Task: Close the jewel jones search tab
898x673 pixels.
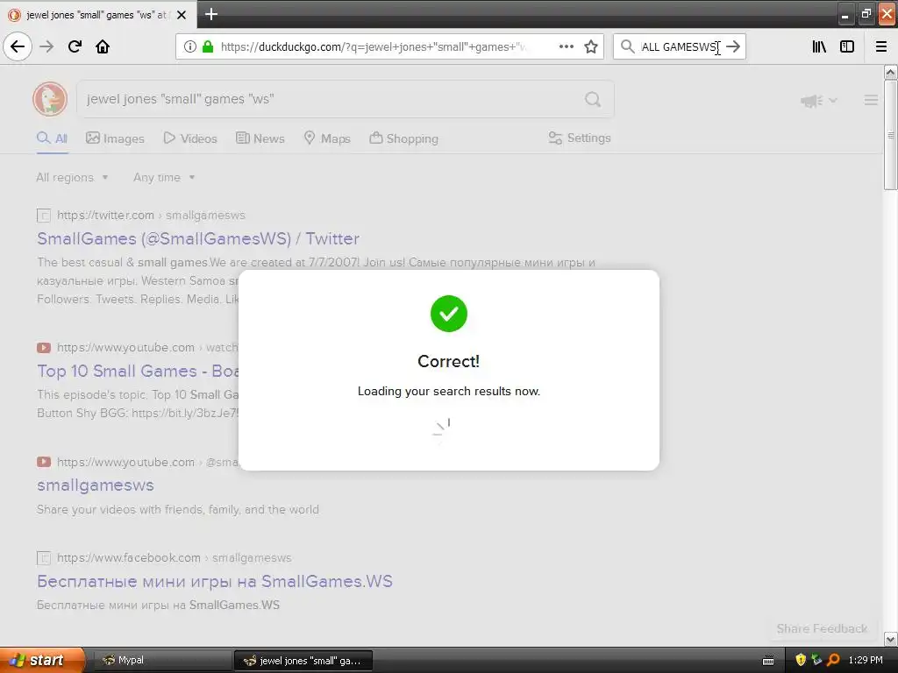Action: 182,15
